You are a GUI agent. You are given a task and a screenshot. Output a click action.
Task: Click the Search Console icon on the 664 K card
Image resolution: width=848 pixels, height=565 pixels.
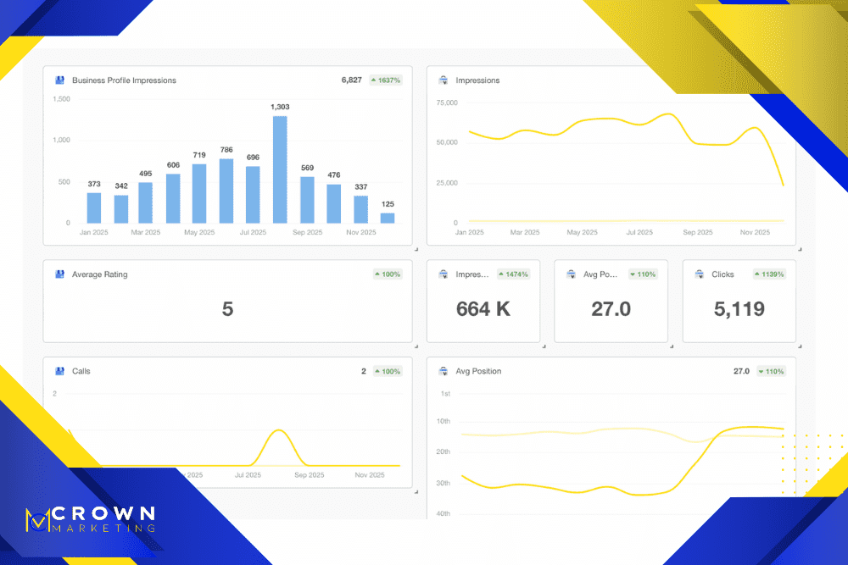point(444,274)
